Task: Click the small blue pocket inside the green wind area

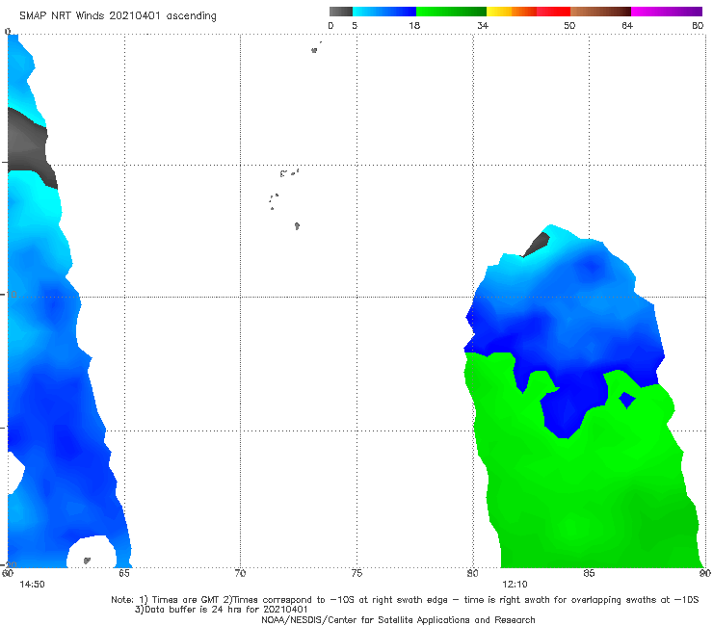Action: click(627, 400)
